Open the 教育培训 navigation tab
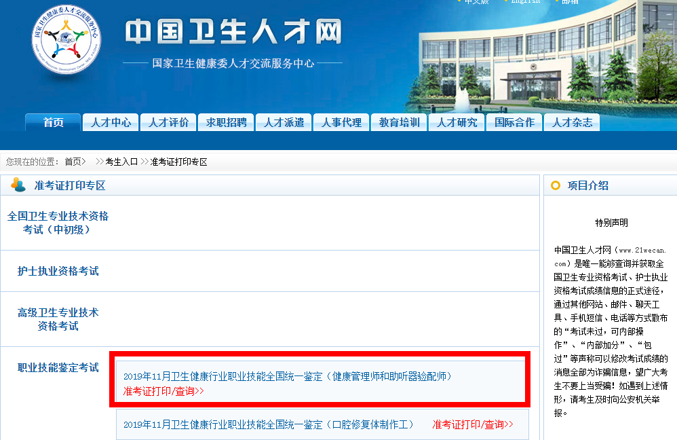Viewport: 677px width, 440px height. (399, 122)
